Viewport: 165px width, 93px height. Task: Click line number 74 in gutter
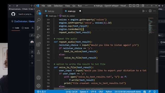[x=48, y=67]
